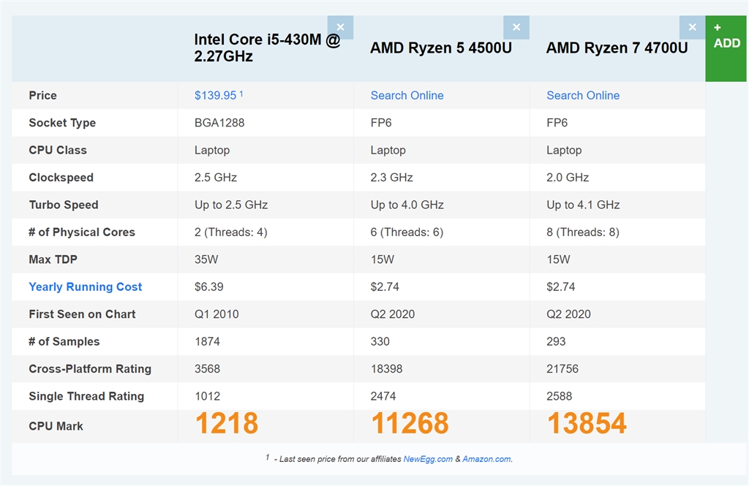Remove AMD Ryzen 5 4500U with X

pos(516,27)
